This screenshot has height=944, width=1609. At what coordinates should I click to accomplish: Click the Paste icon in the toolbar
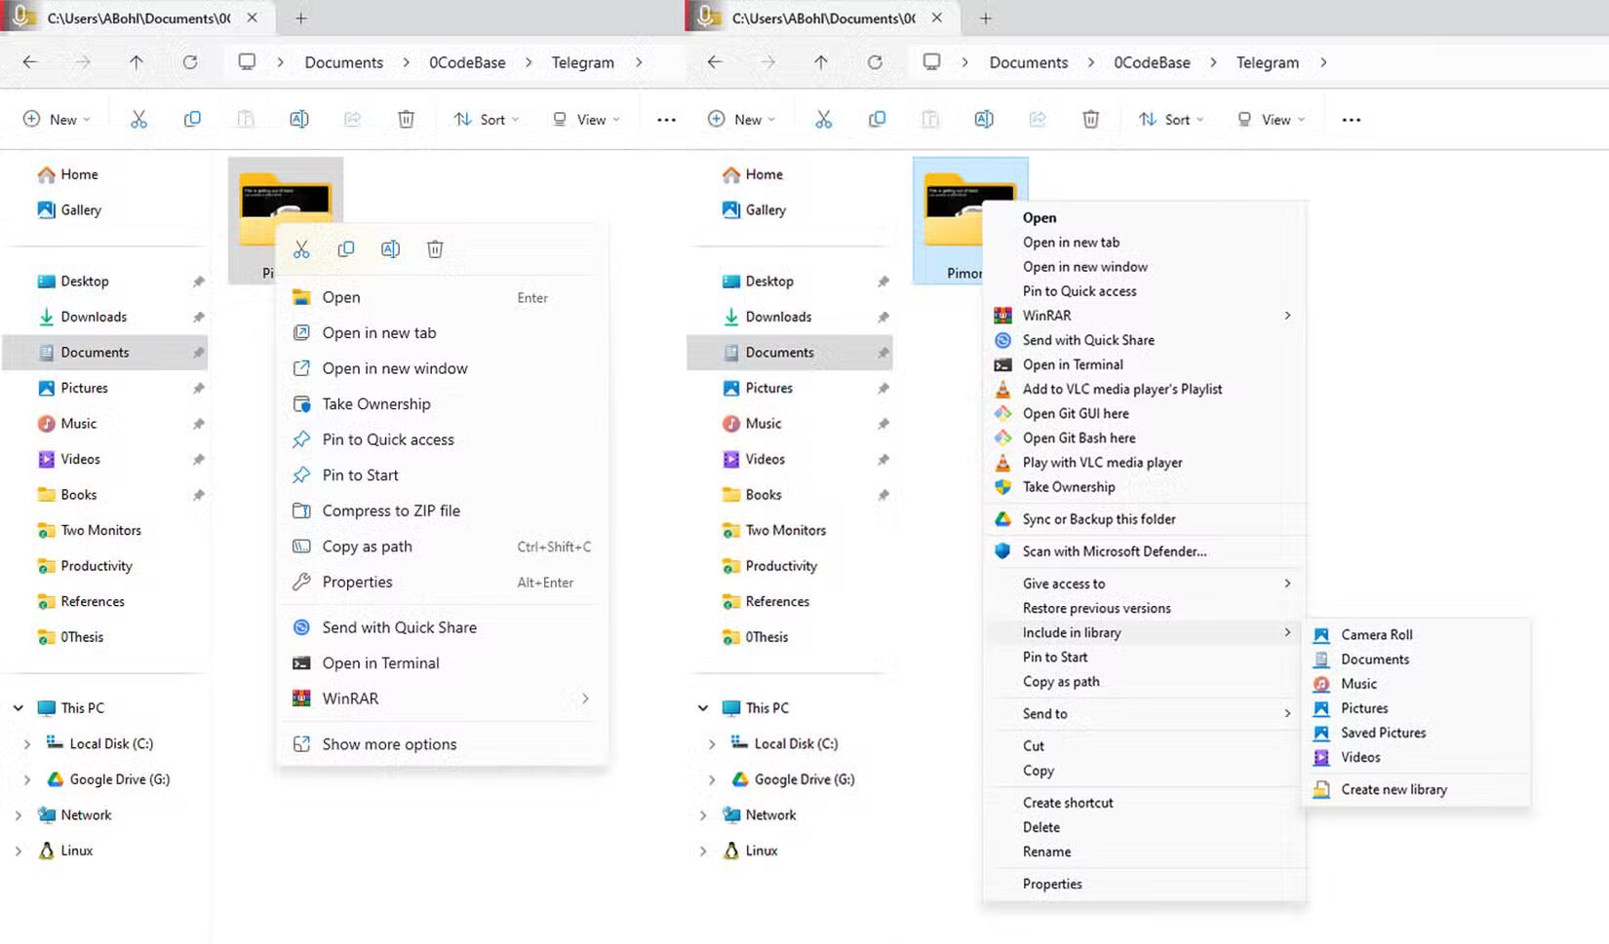pos(246,118)
